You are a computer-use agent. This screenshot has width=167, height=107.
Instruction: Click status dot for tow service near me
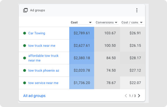pos(25,83)
